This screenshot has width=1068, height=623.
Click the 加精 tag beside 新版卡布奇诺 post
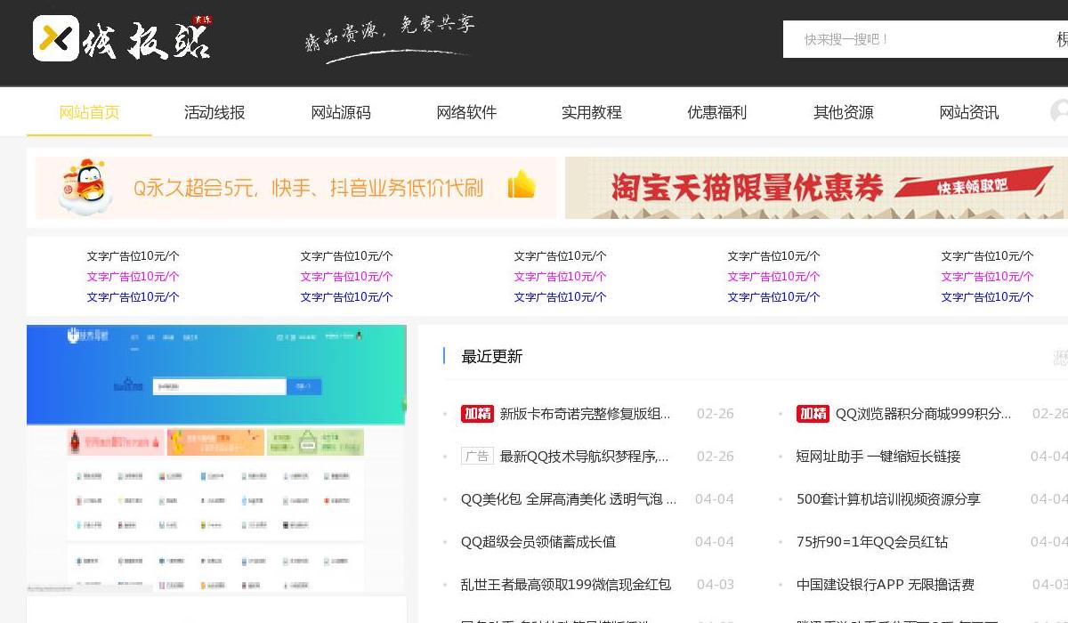pos(477,414)
